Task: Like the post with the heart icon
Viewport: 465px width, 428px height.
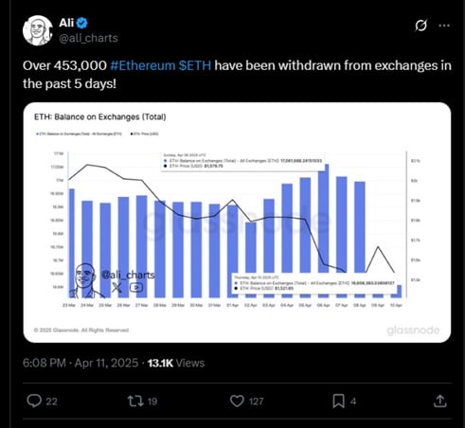Action: coord(237,401)
